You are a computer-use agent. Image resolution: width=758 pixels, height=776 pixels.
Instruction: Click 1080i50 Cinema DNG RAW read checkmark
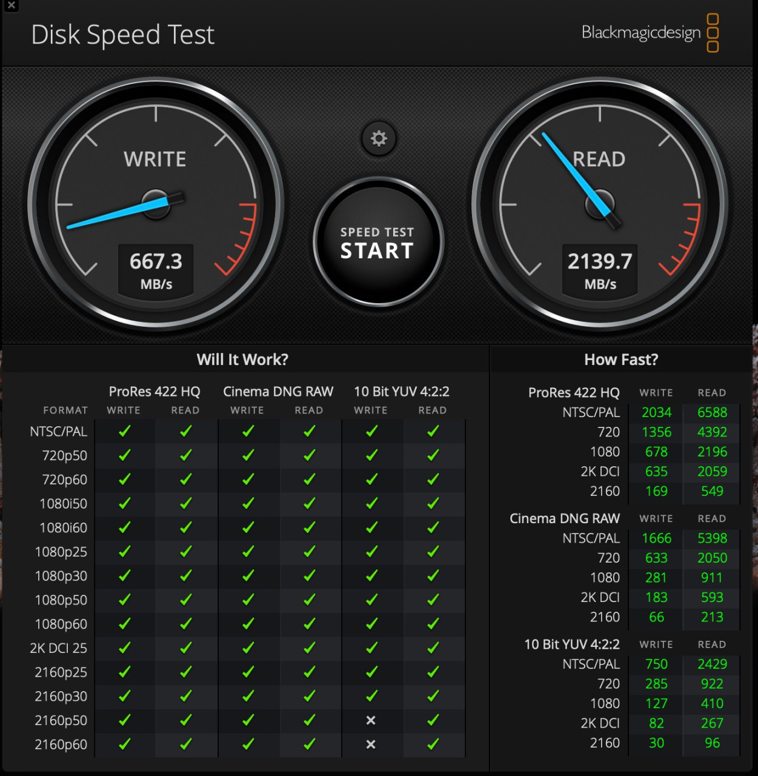click(310, 504)
